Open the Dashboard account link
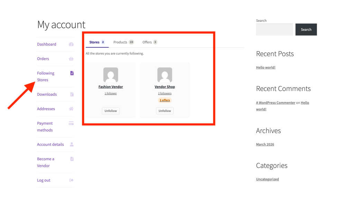The width and height of the screenshot is (354, 200). click(47, 44)
